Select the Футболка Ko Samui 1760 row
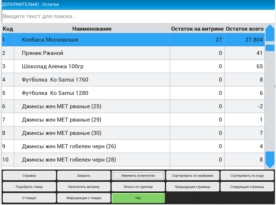The width and height of the screenshot is (276, 205). click(x=133, y=80)
